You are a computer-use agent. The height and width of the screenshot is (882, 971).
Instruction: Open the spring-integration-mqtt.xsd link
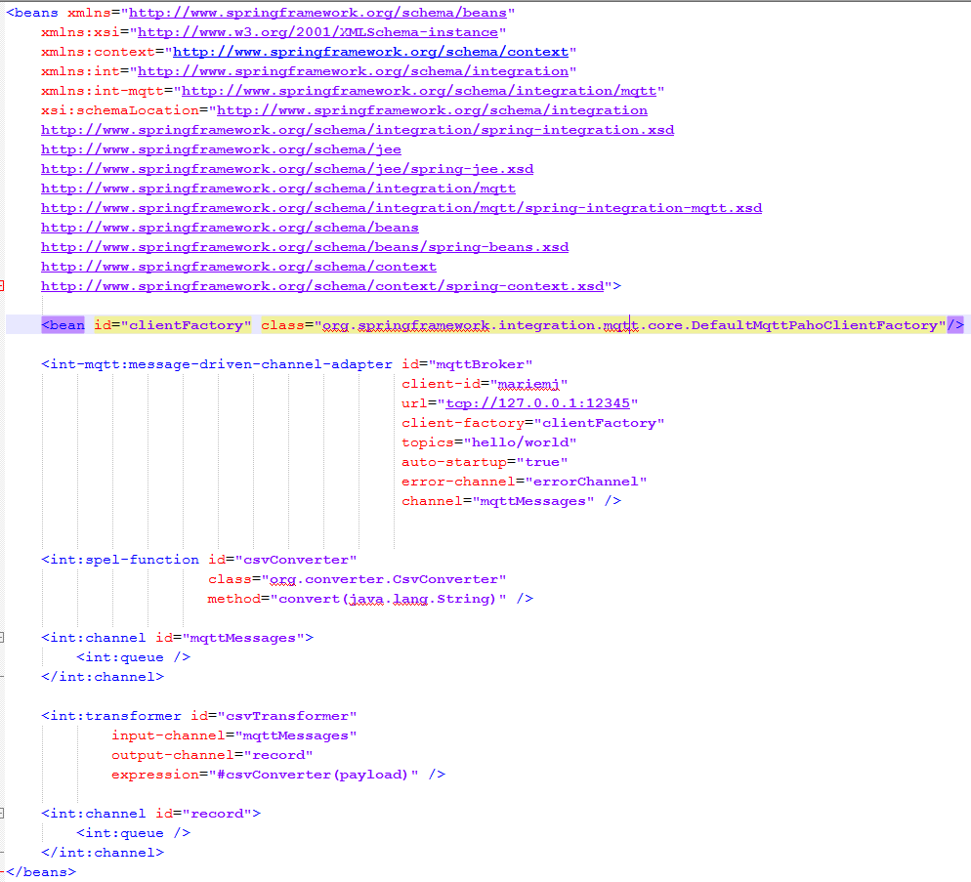click(x=401, y=208)
